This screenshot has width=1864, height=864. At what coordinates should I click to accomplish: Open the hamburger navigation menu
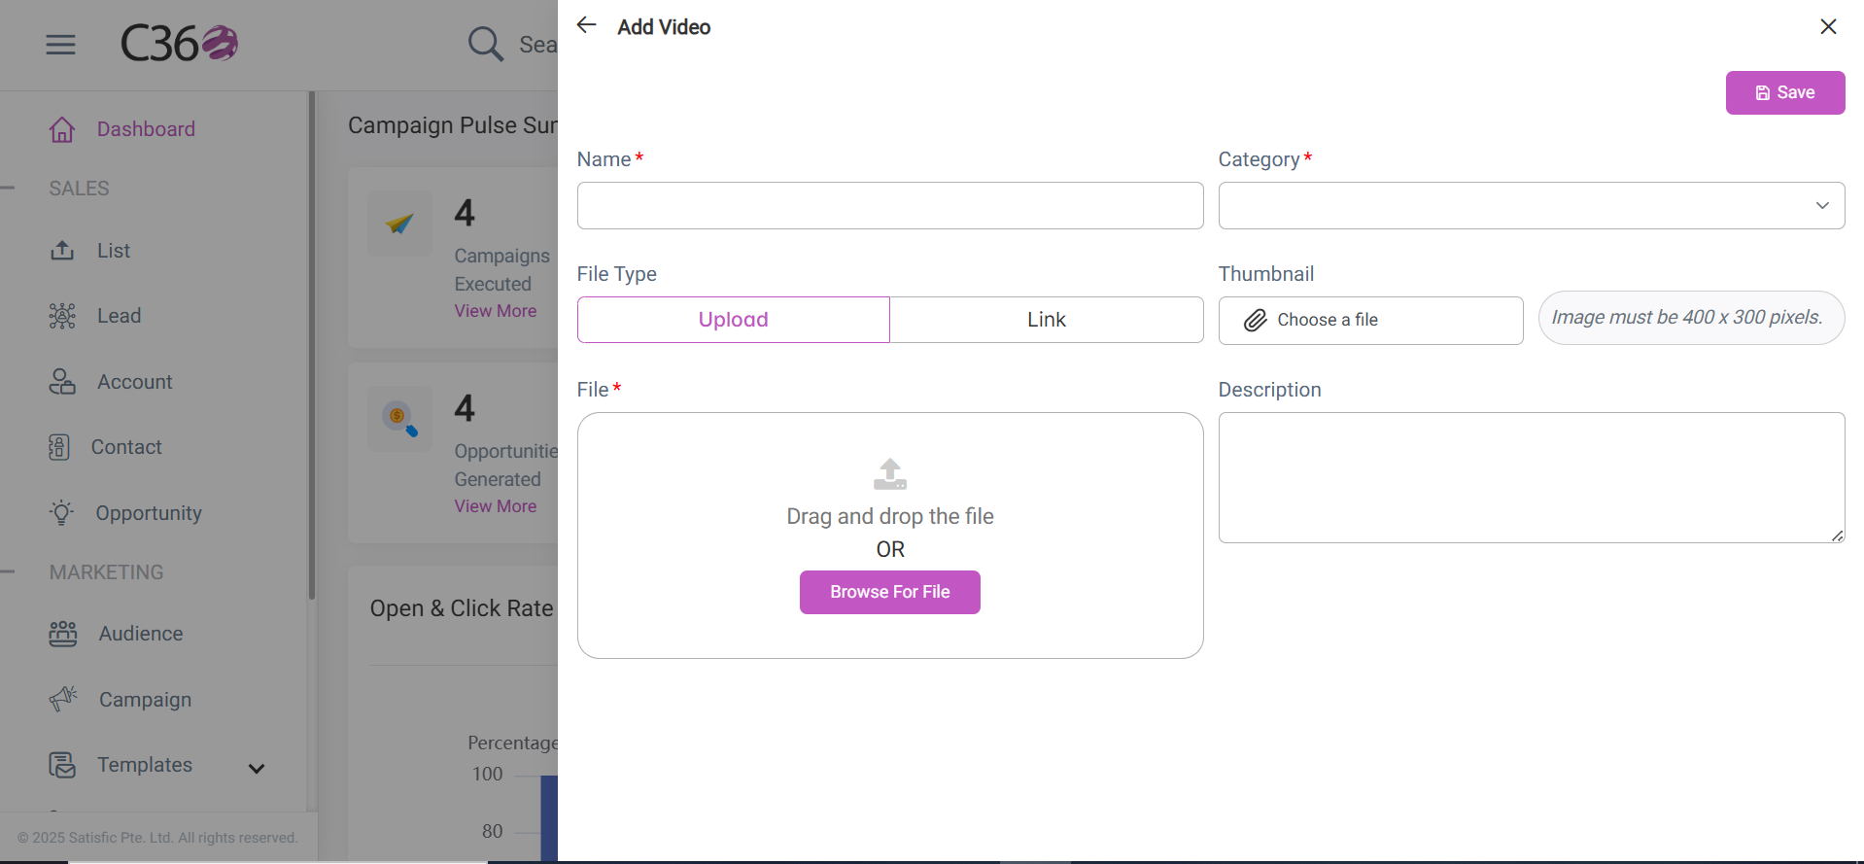[60, 45]
